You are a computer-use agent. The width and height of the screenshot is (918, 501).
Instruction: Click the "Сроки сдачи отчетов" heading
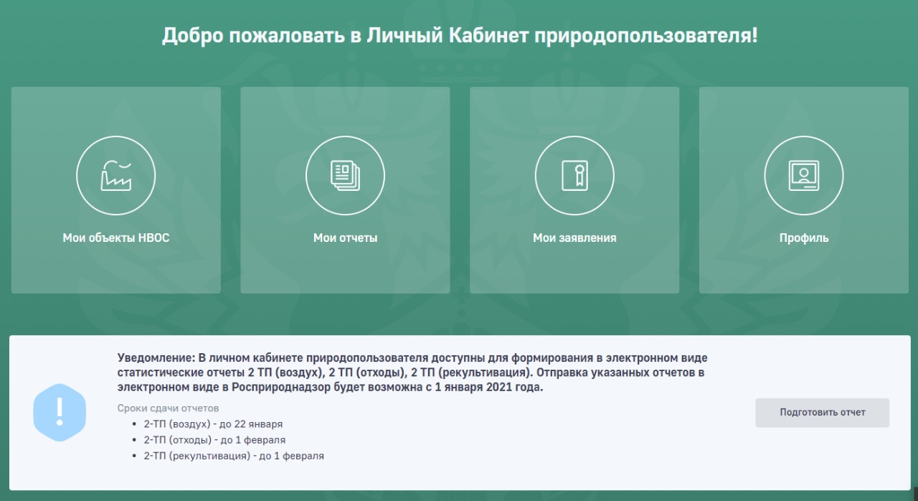point(168,407)
